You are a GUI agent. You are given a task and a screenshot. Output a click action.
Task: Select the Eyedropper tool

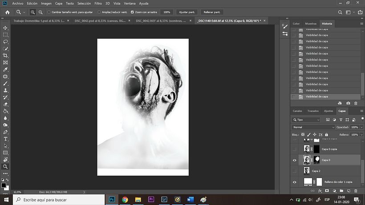click(x=5, y=69)
